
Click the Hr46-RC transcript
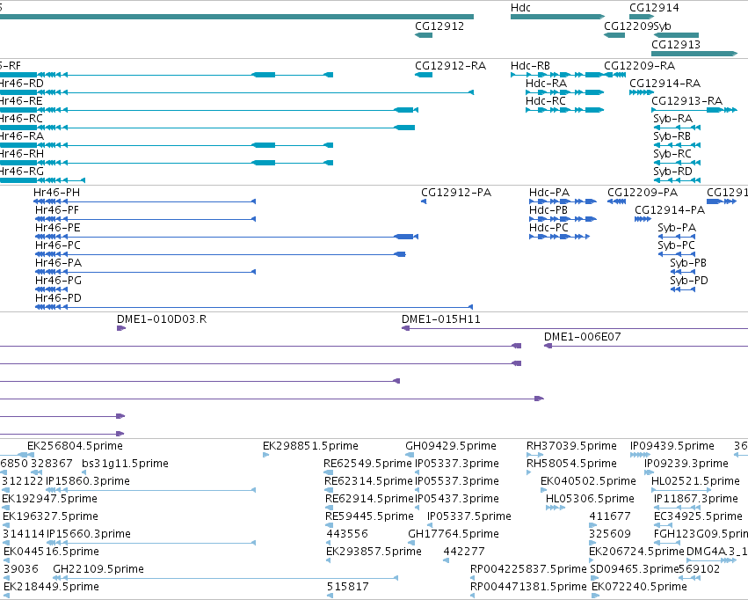click(207, 128)
